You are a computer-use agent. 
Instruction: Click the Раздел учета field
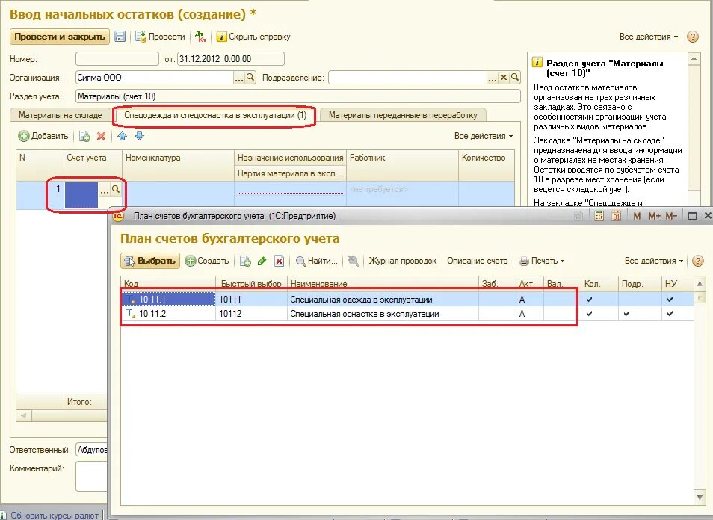[298, 96]
